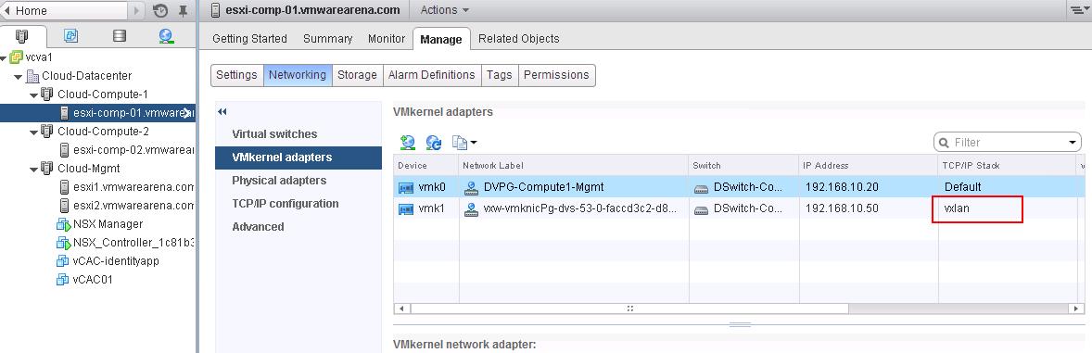Click the host icon beside esxi-comp-01 title

click(x=215, y=10)
